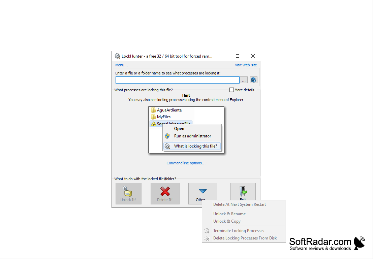This screenshot has width=373, height=259.
Task: Click the LockHunter gear icon in title bar
Action: [117, 56]
